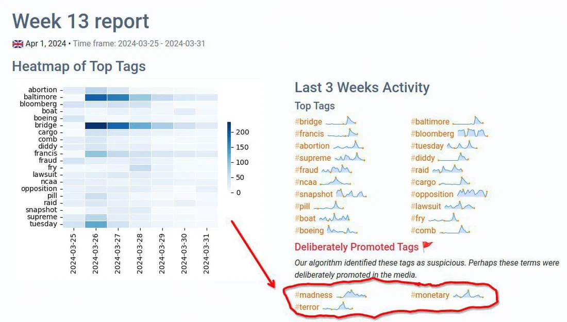Click the sparkline next to #opposition
Image resolution: width=567 pixels, height=322 pixels.
point(472,193)
